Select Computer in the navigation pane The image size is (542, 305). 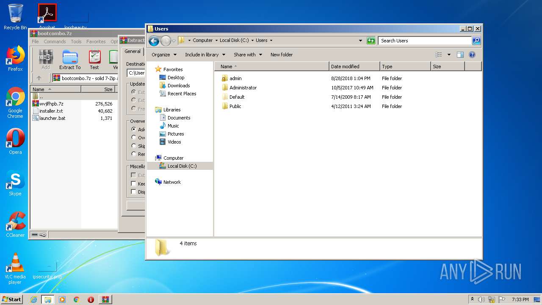173,158
